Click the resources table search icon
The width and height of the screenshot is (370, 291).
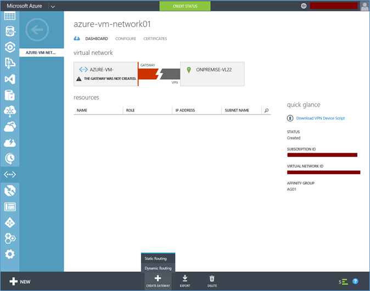coord(266,110)
